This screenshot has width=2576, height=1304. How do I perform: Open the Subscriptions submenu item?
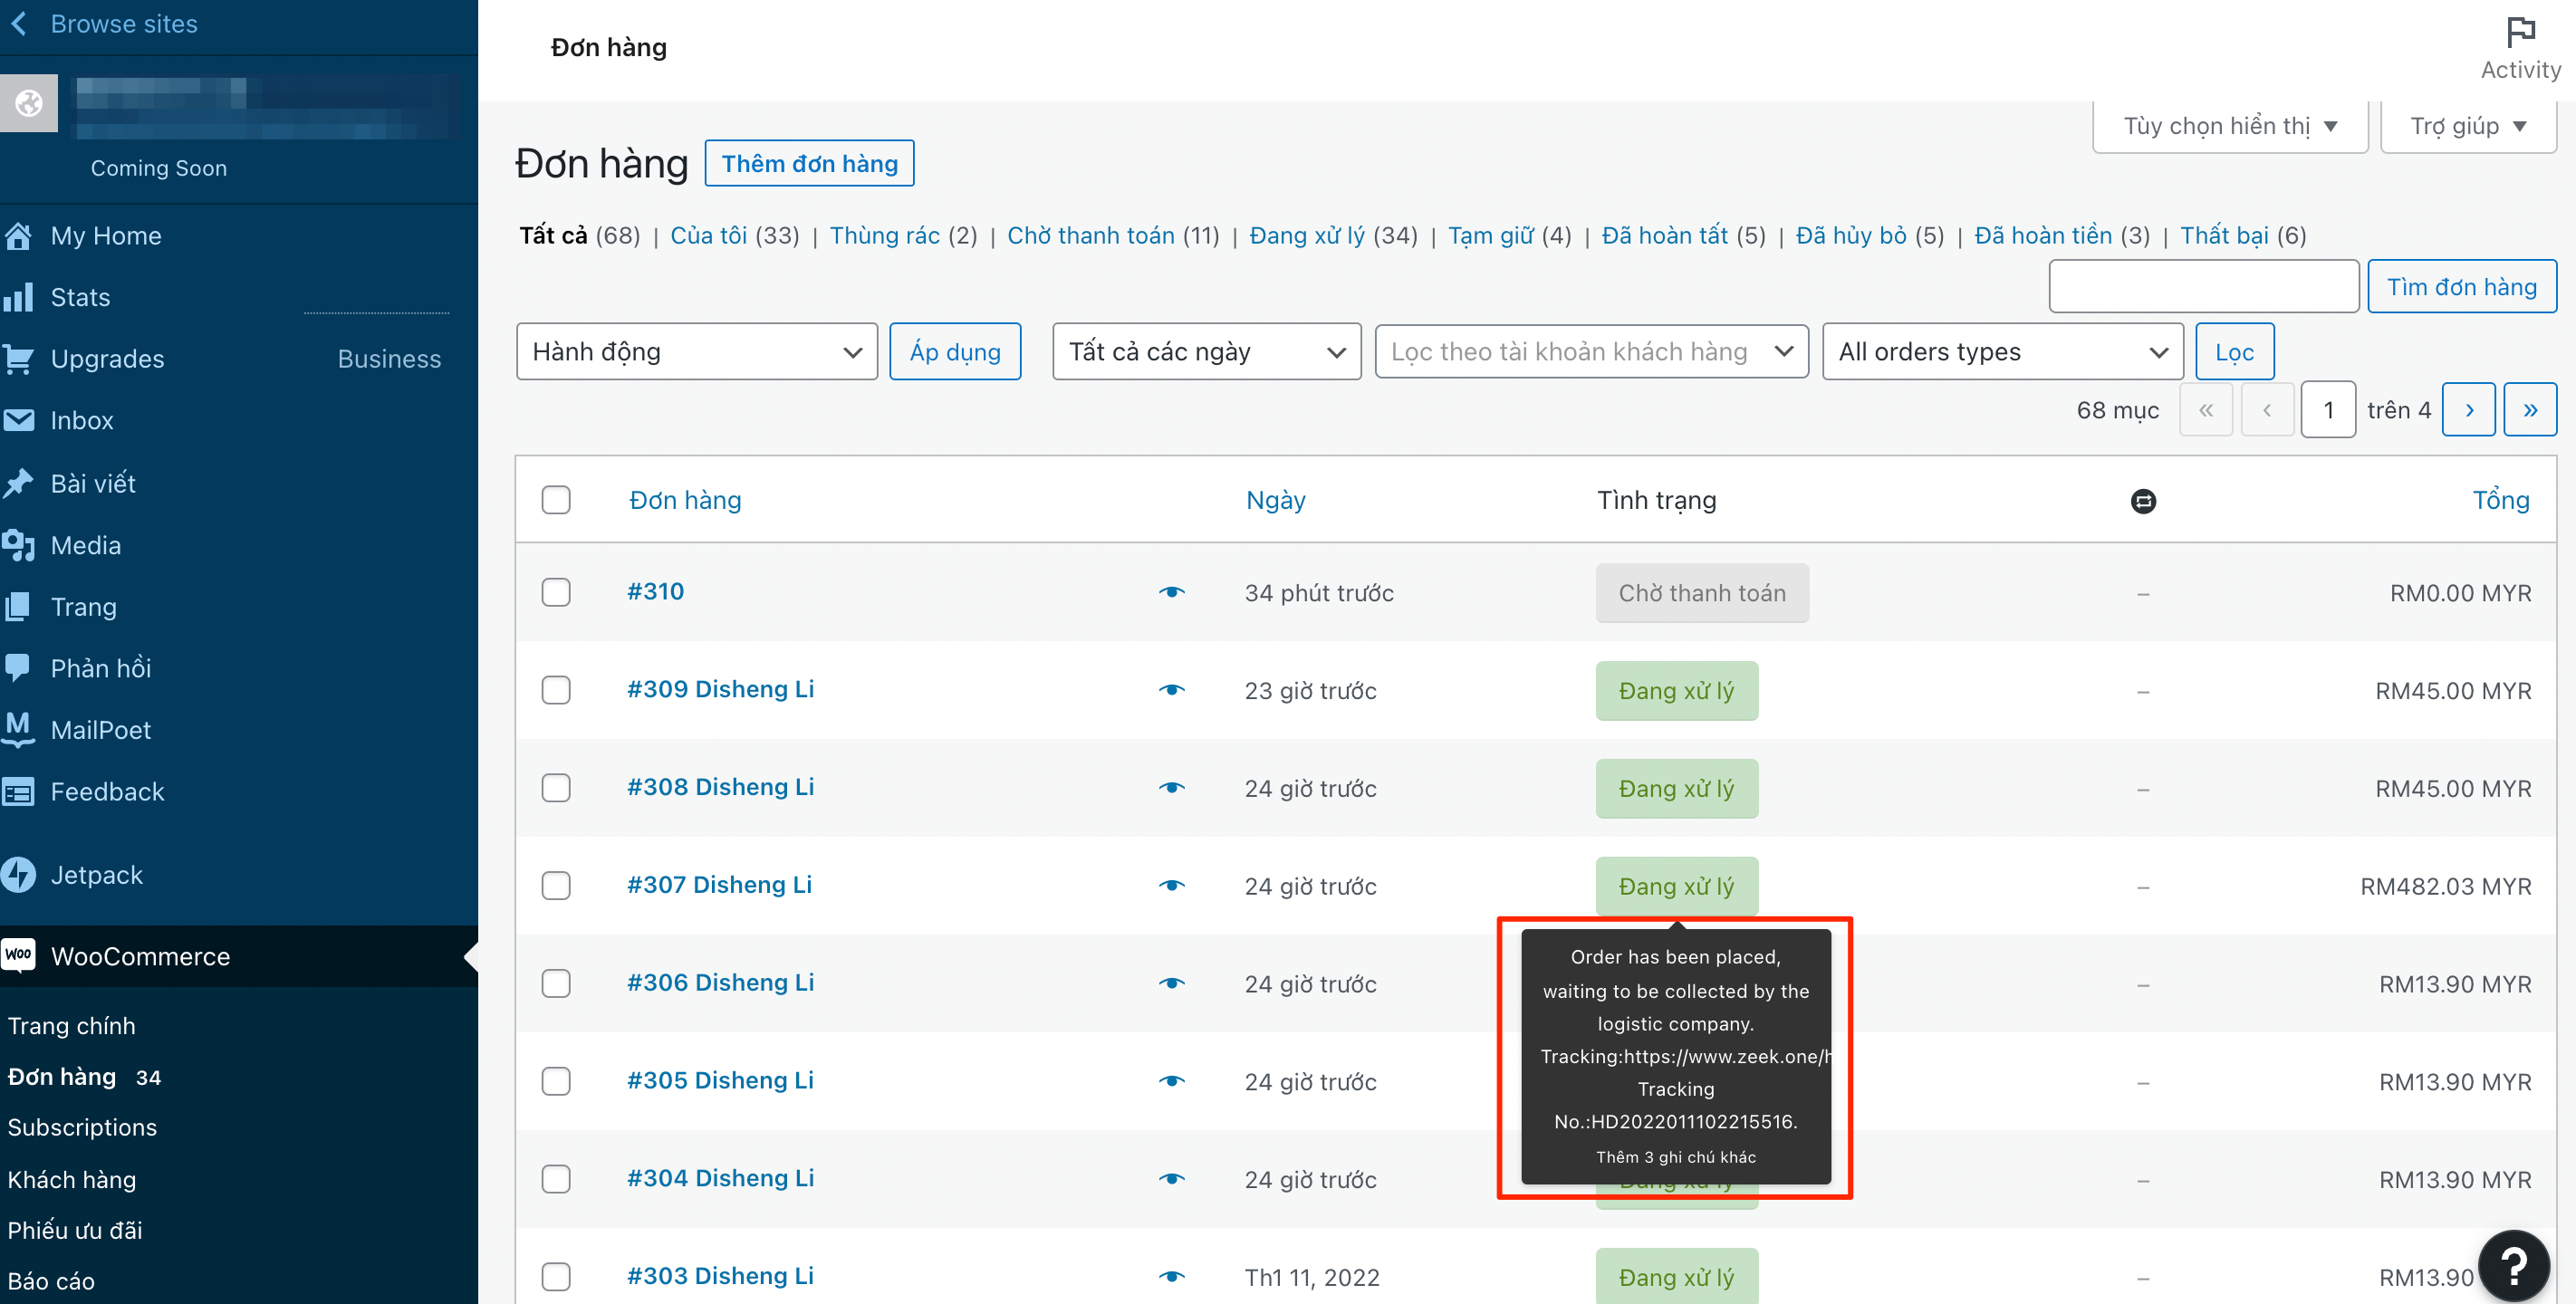coord(82,1128)
